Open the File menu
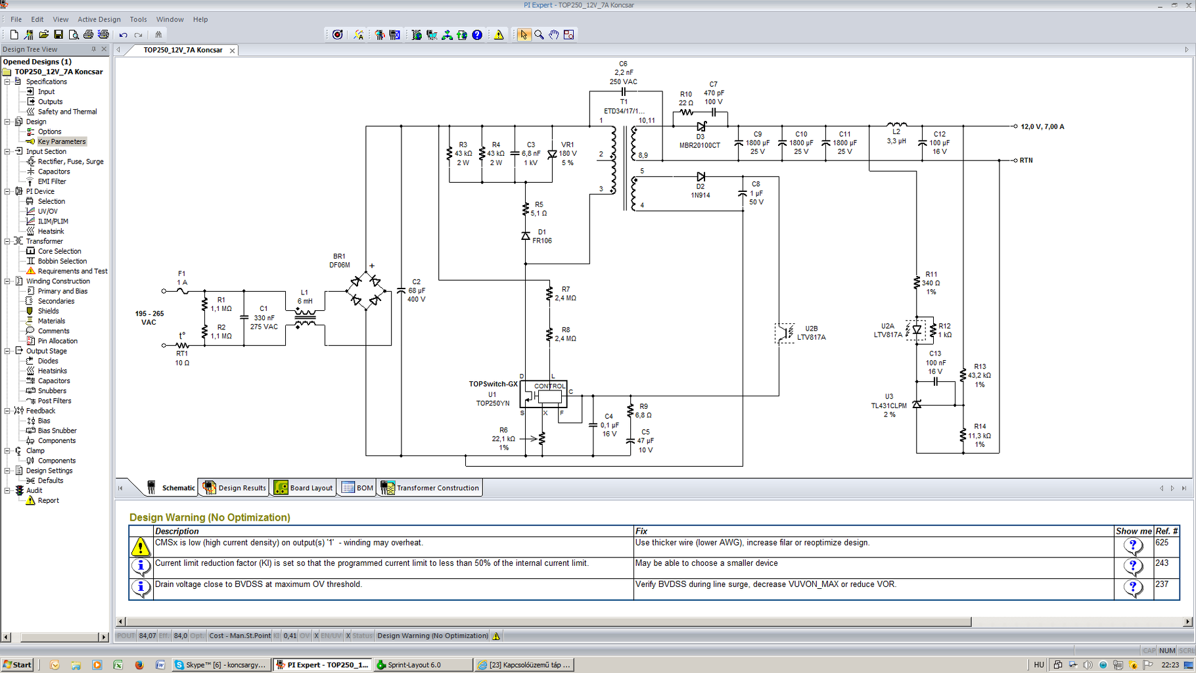The height and width of the screenshot is (673, 1196). pyautogui.click(x=16, y=20)
